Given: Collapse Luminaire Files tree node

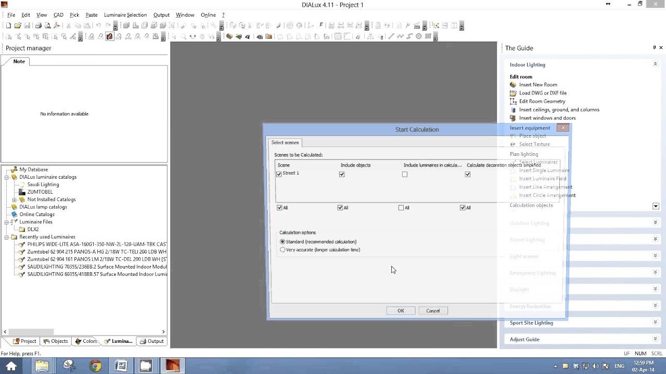Looking at the screenshot, I should click(7, 222).
